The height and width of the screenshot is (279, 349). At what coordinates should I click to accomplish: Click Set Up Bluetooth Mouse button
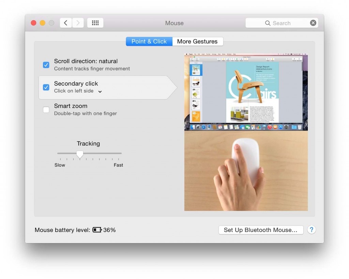261,230
